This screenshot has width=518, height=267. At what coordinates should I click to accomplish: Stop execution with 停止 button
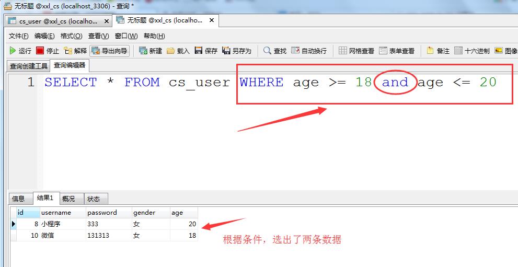pos(48,51)
